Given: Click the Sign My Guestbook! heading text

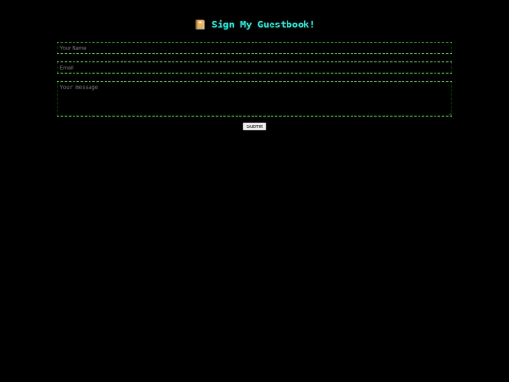Looking at the screenshot, I should (263, 25).
